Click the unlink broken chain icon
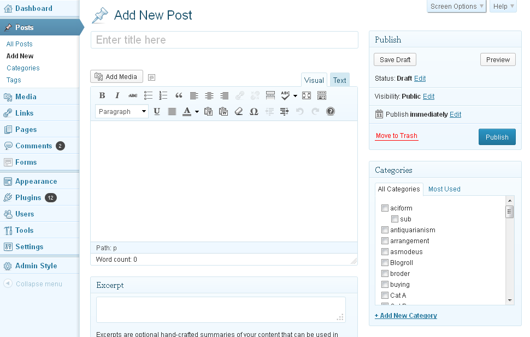Screen dimensions: 530x337 255,95
